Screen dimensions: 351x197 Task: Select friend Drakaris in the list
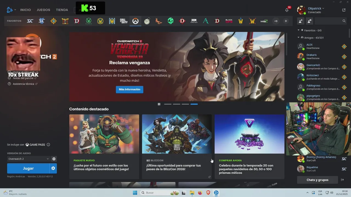(322, 57)
